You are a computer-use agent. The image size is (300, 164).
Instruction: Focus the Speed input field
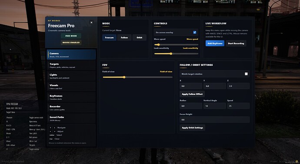click(238, 106)
